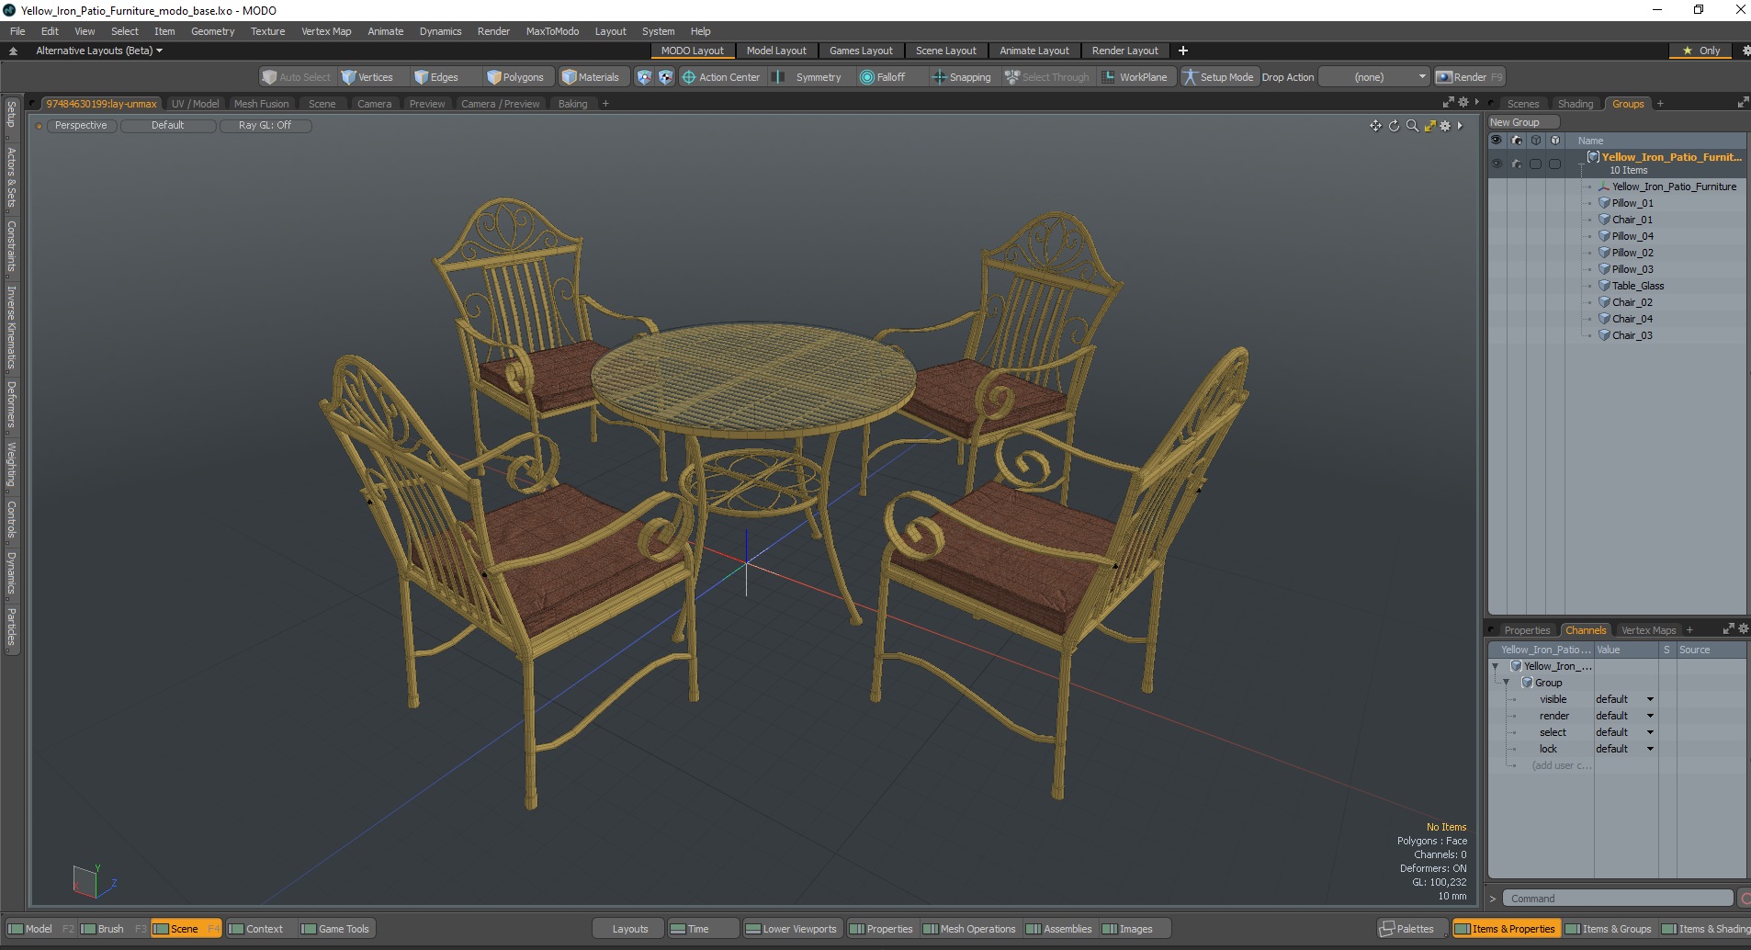Toggle lock checkbox for Yellow_Iron_Patio group
The height and width of the screenshot is (950, 1751).
[x=1554, y=164]
